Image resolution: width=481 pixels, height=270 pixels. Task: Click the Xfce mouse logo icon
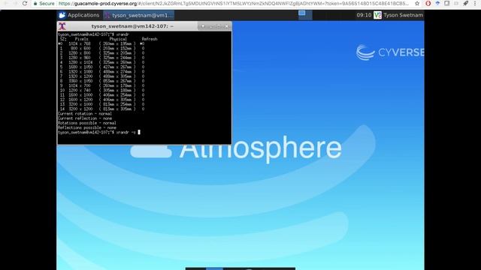[62, 15]
